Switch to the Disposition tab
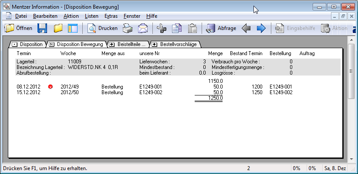This screenshot has height=174, width=358. [x=27, y=44]
